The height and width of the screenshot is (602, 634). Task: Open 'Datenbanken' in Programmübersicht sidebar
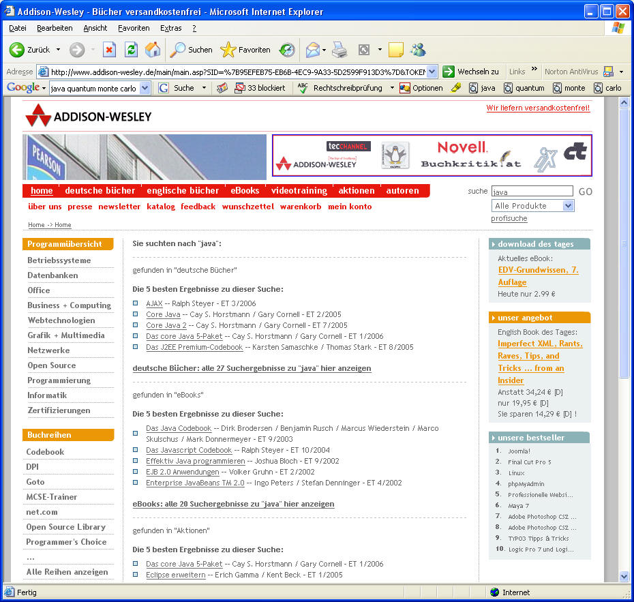point(52,275)
